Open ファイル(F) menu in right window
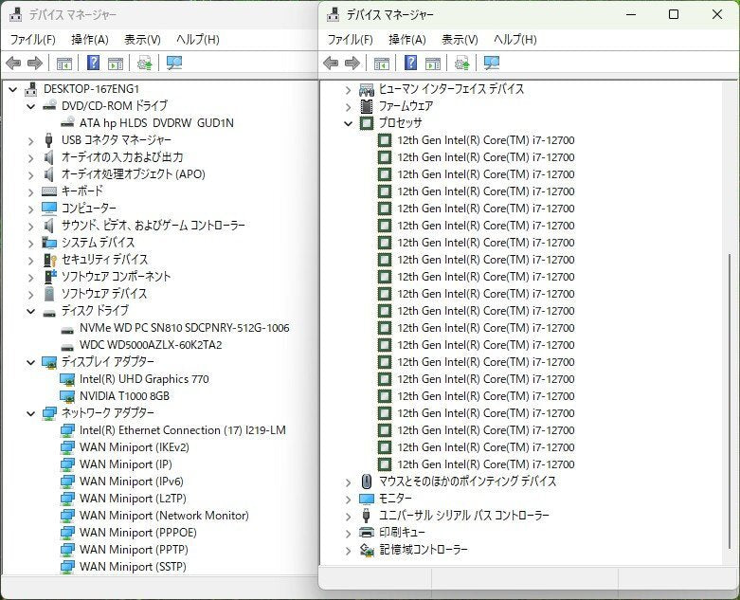 tap(350, 39)
